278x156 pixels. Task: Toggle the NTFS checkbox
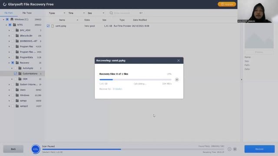[10, 25]
